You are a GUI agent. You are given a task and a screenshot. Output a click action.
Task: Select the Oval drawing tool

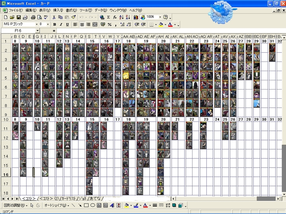tap(93, 205)
